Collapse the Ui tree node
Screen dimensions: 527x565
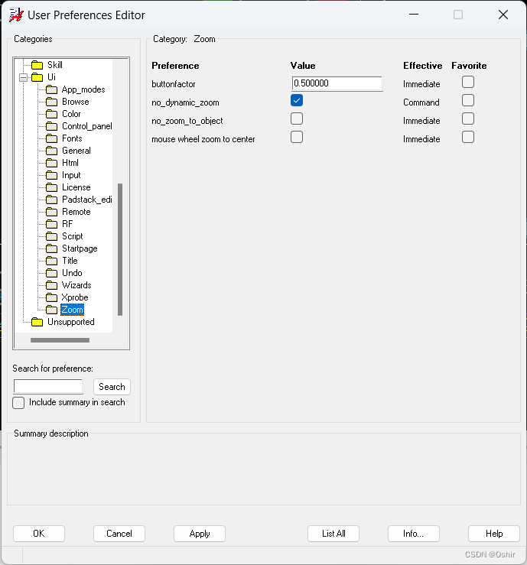[23, 77]
